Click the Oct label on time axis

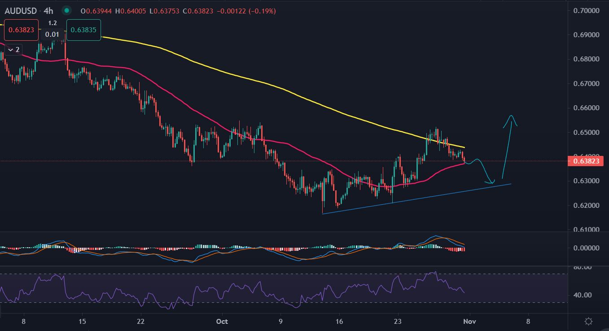(x=222, y=321)
